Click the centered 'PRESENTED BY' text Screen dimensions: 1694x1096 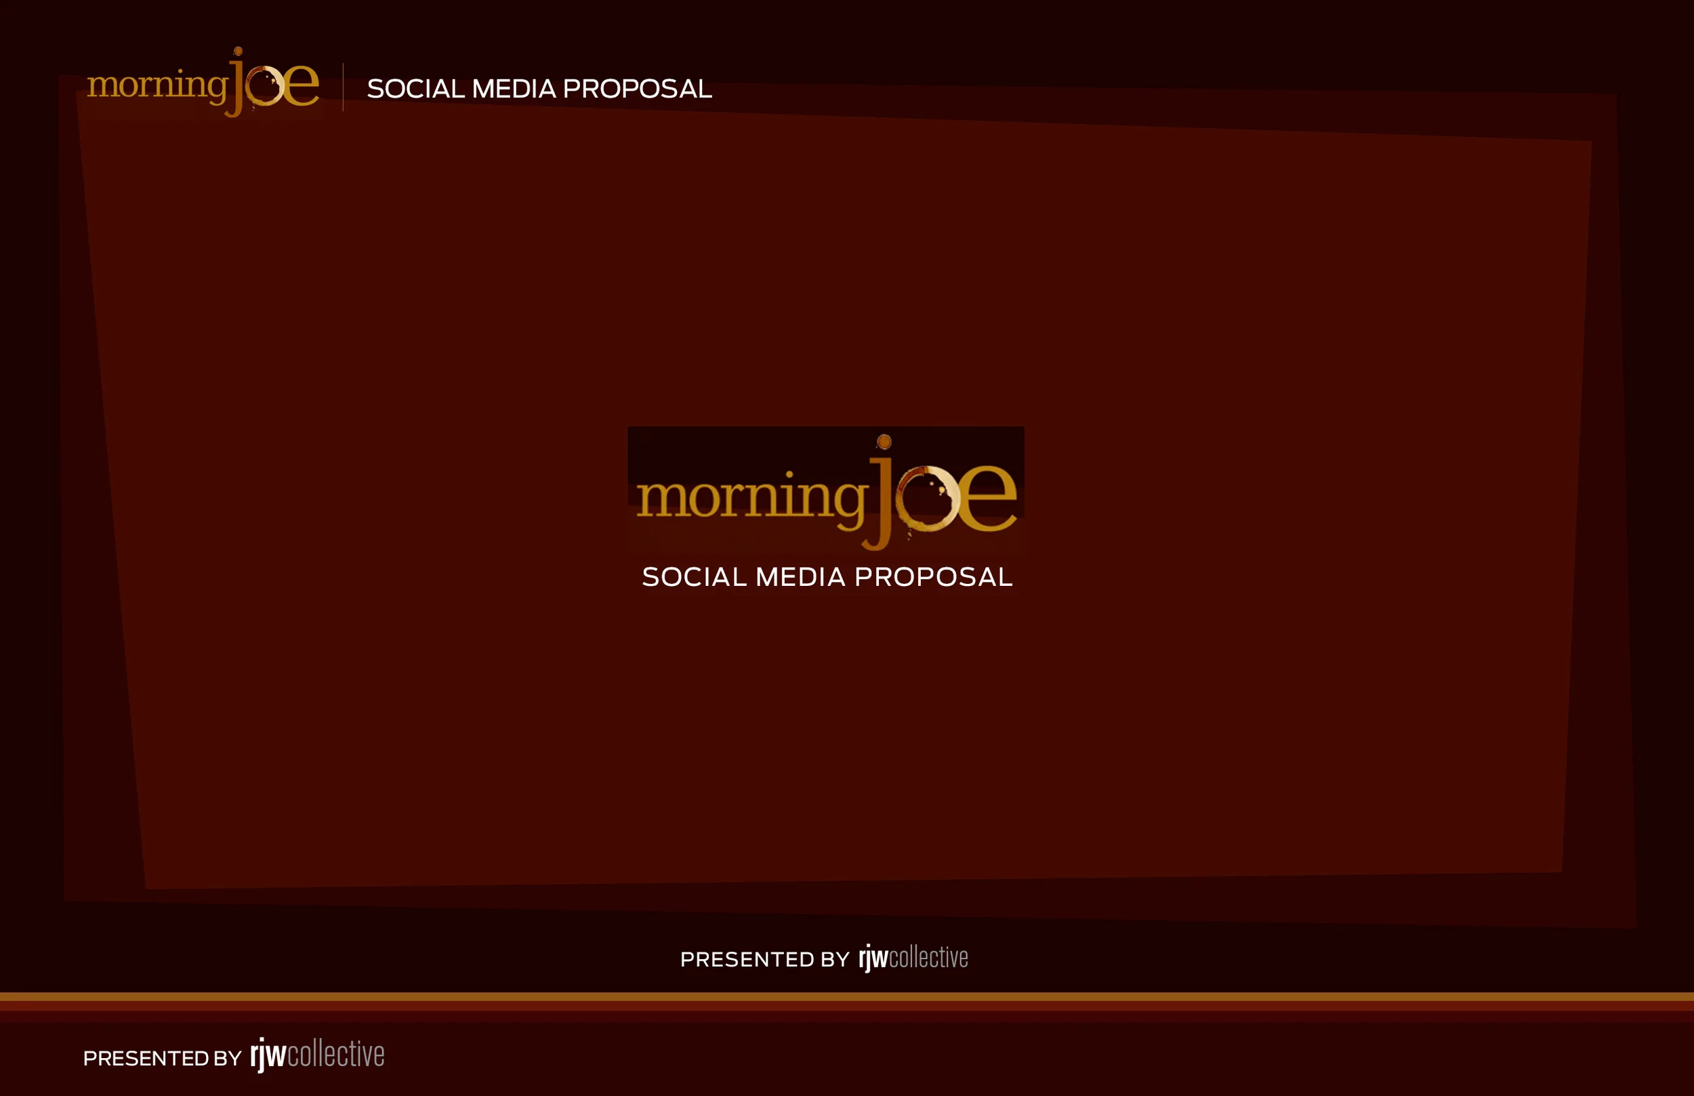[x=765, y=959]
